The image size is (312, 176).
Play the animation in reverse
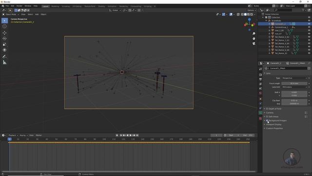coord(127,135)
